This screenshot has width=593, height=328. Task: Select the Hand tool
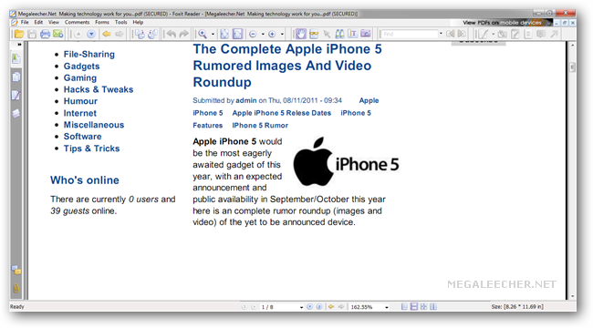click(301, 34)
